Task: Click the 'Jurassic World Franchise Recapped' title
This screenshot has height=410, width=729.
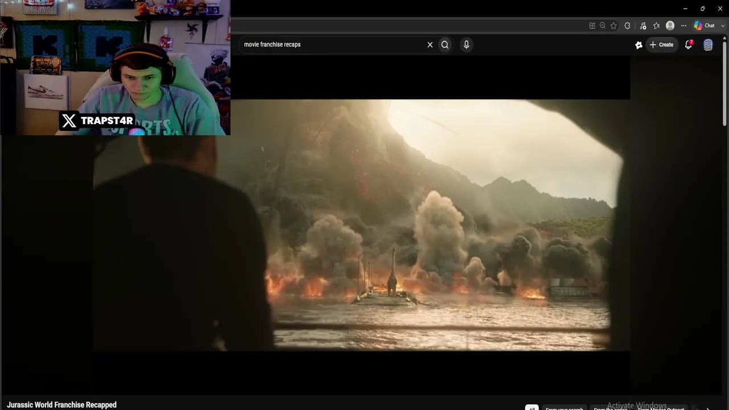Action: click(62, 405)
